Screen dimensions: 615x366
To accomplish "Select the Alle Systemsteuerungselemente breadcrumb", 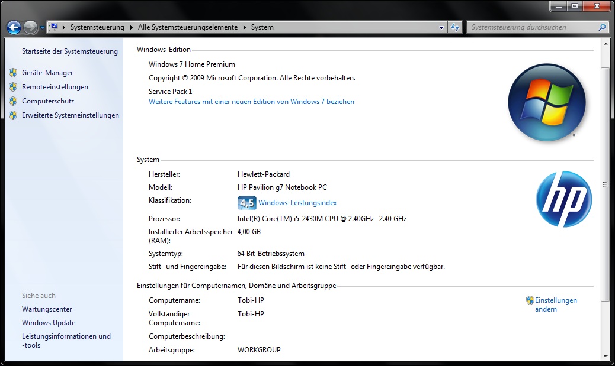I will click(187, 27).
